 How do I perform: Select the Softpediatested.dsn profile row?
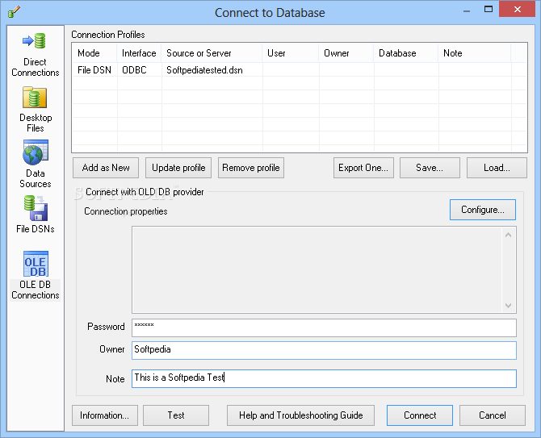(204, 70)
